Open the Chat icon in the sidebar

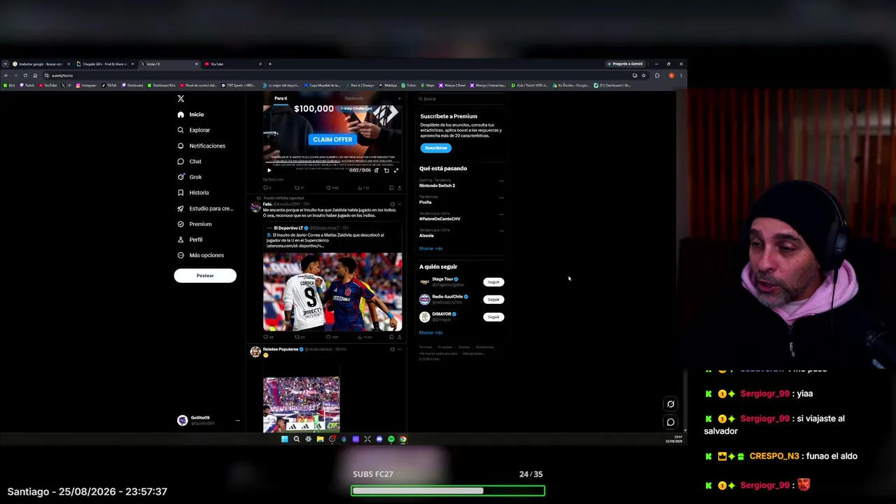(x=181, y=161)
